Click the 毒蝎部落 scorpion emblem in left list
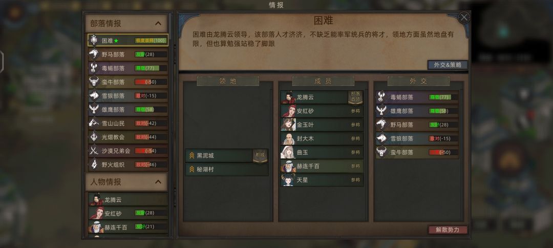The width and height of the screenshot is (553, 248). 94,68
